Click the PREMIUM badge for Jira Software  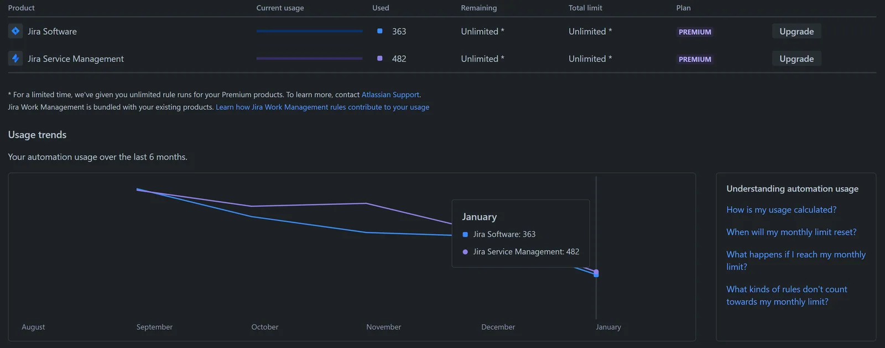695,32
